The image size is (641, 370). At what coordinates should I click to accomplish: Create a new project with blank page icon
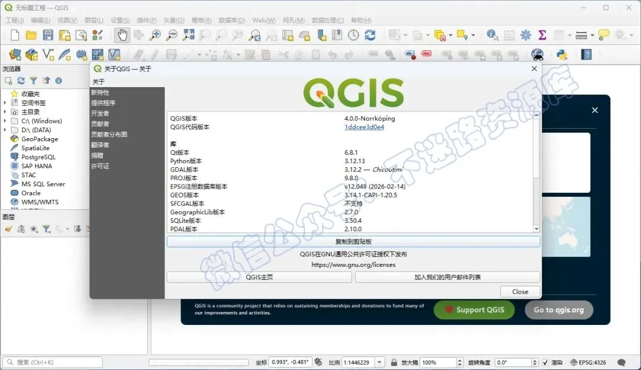coord(15,36)
